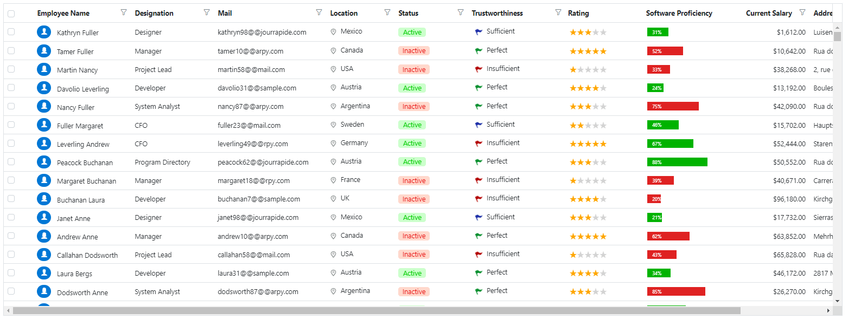848x319 pixels.
Task: Open the Status column filter dropdown
Action: click(x=461, y=12)
